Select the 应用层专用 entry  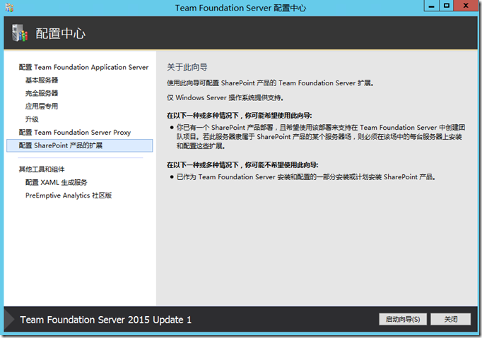(x=42, y=107)
